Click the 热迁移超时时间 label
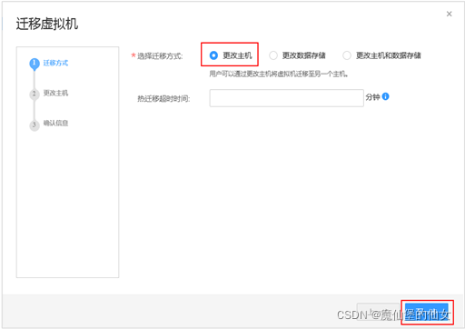This screenshot has height=329, width=465. click(163, 98)
